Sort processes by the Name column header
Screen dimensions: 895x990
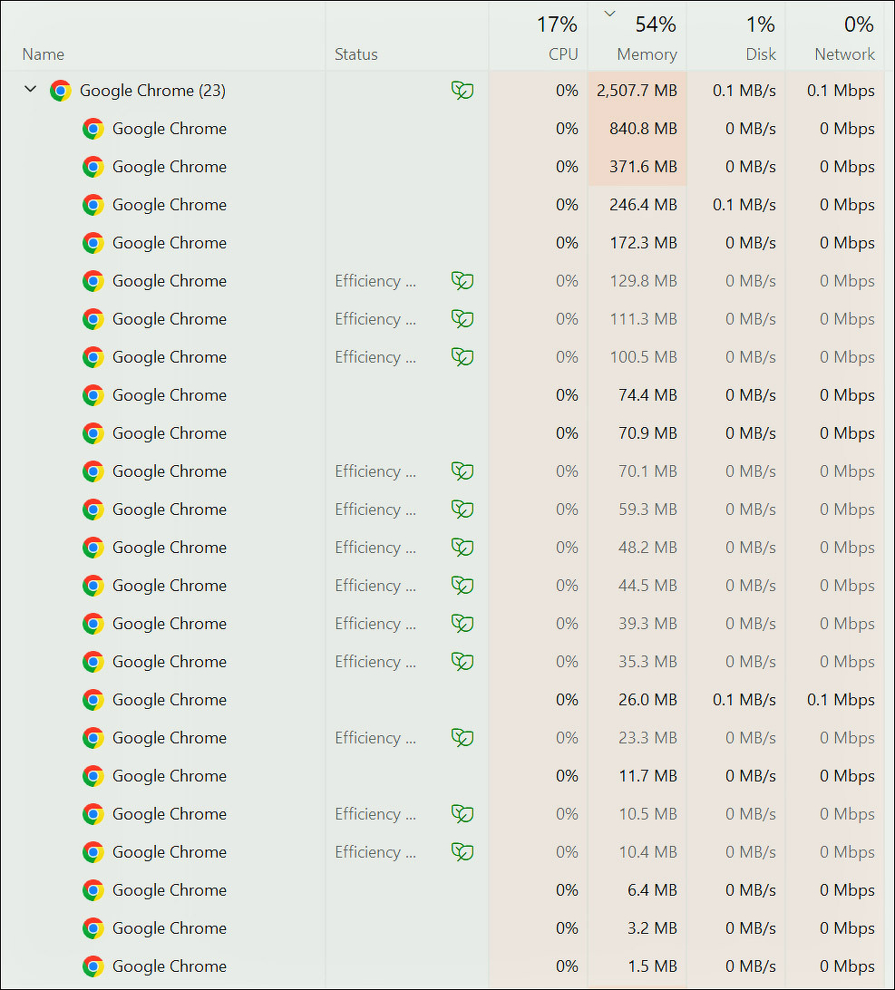(44, 54)
